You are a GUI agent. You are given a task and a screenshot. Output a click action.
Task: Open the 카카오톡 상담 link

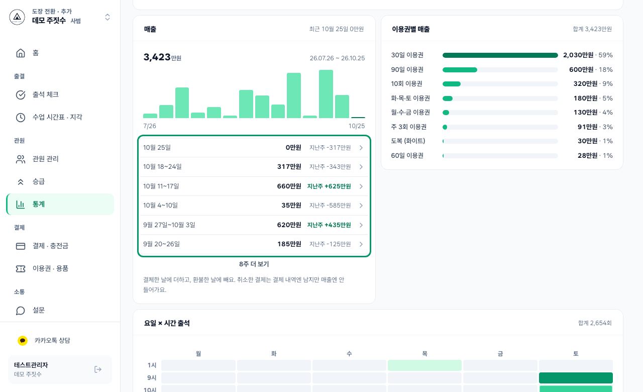tap(60, 340)
